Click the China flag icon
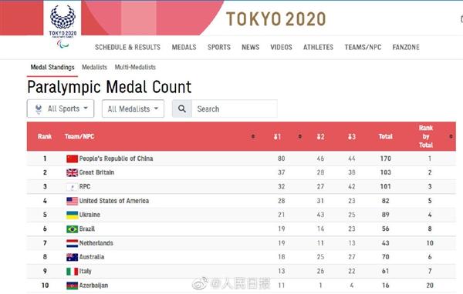The image size is (463, 294). click(72, 159)
